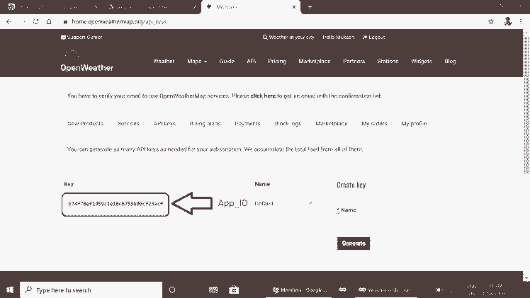Open a new browser tab
Image resolution: width=530 pixels, height=298 pixels.
click(x=310, y=7)
